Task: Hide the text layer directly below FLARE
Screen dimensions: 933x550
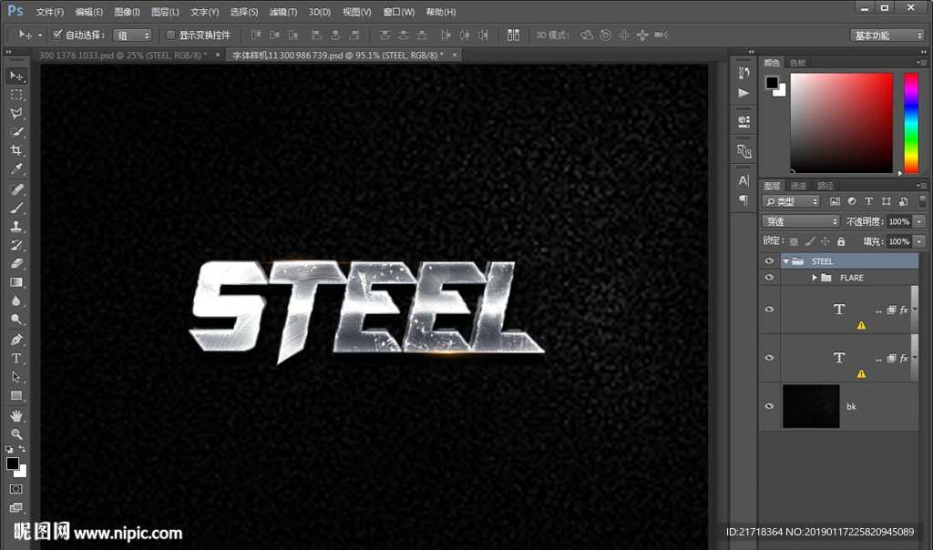Action: click(769, 310)
